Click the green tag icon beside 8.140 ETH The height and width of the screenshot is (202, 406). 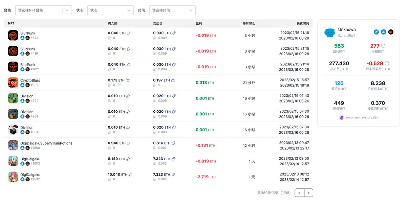[128, 159]
